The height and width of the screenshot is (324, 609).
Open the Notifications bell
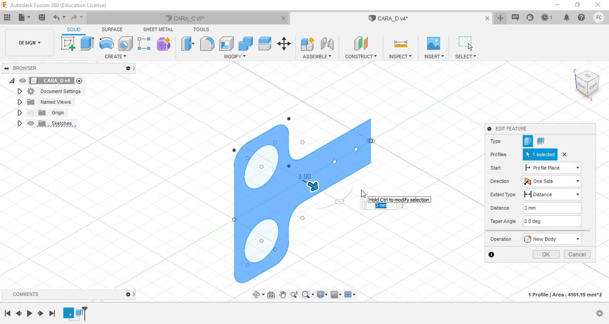567,17
